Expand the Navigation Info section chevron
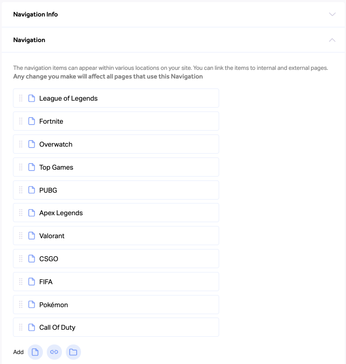Viewport: 346px width, 364px height. [x=332, y=14]
